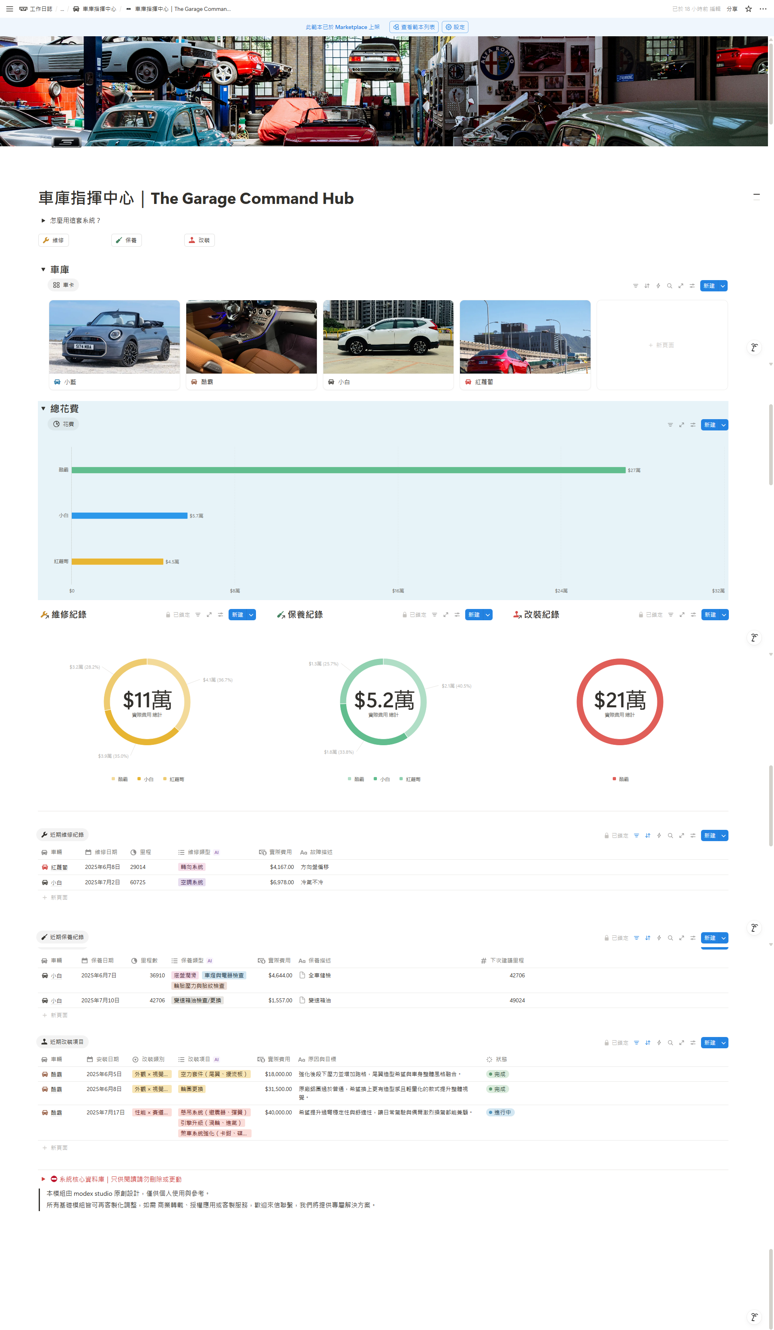This screenshot has height=1330, width=774.
Task: Click the blue 小白 bar in chart
Action: click(x=129, y=515)
